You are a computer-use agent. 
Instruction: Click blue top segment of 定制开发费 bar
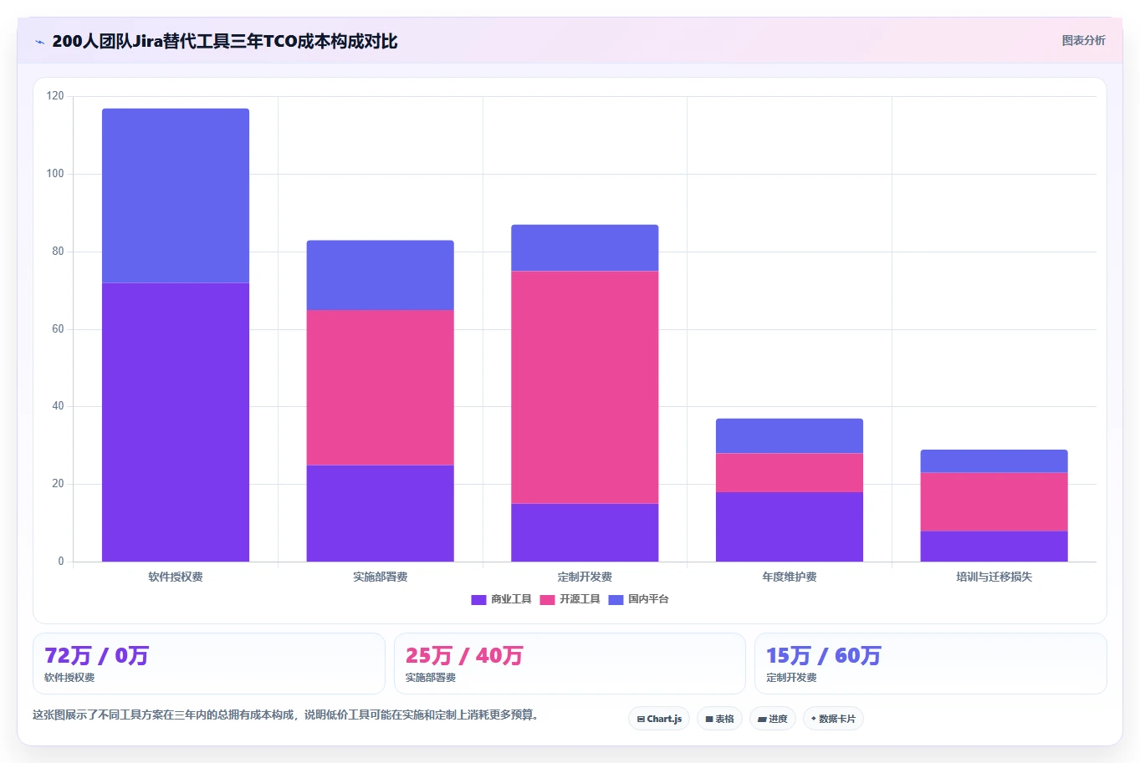(585, 248)
